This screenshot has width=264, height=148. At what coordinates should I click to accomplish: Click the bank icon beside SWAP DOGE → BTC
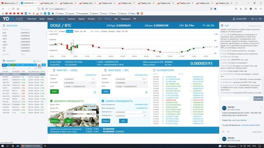(x=106, y=70)
